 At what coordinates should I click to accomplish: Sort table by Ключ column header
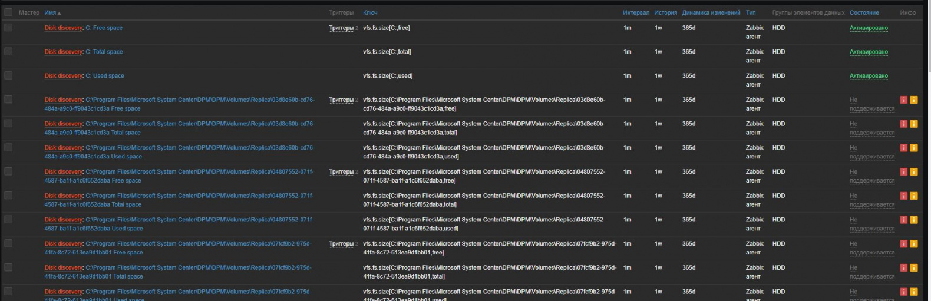pyautogui.click(x=370, y=12)
